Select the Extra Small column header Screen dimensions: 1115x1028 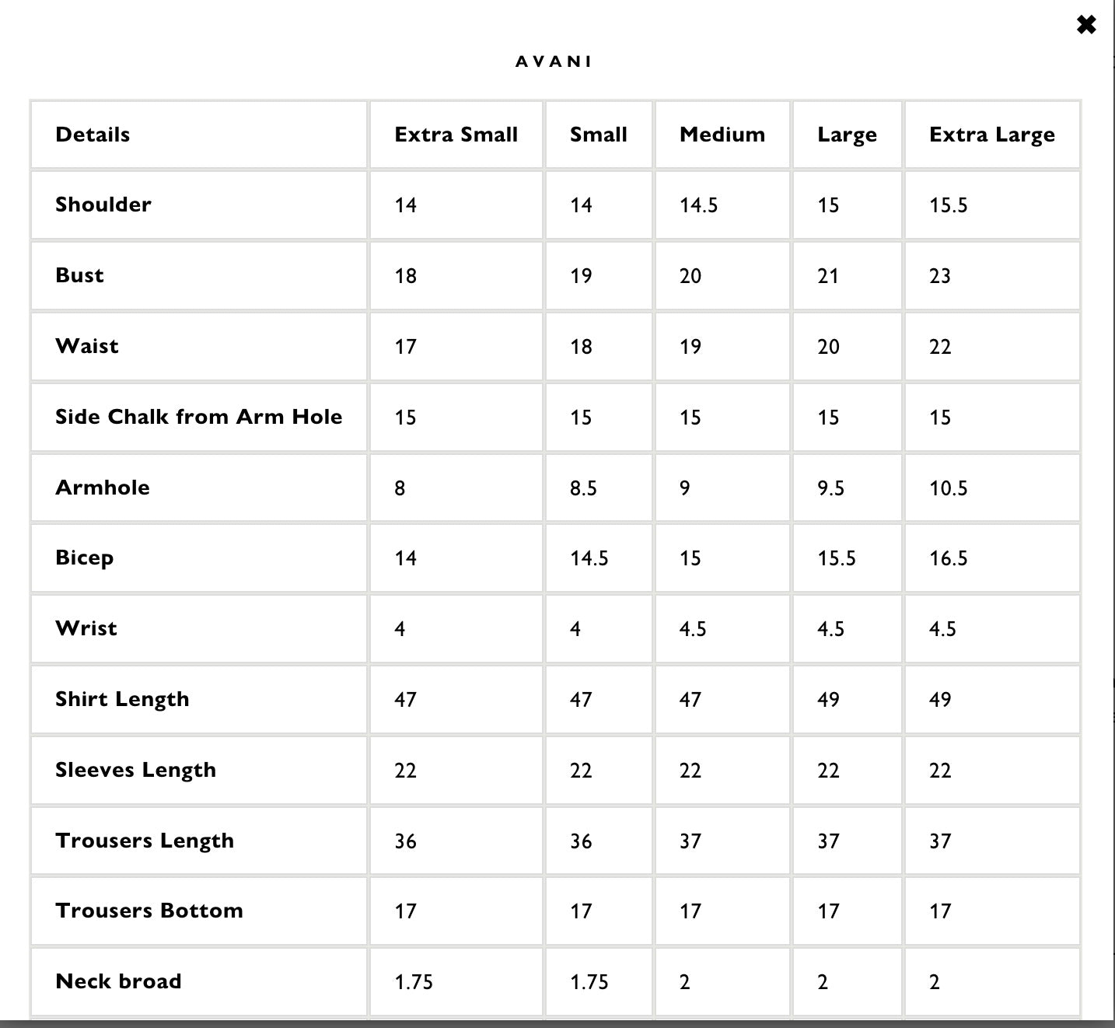[456, 135]
